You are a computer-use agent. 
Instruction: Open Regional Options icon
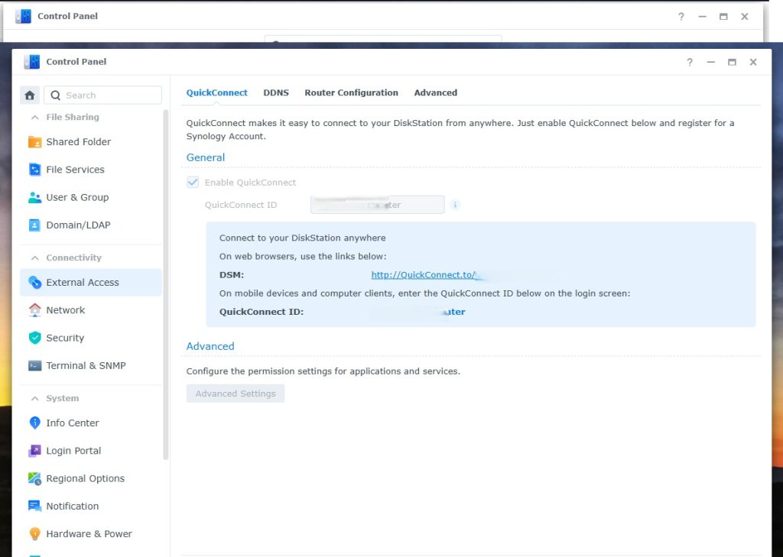pos(34,478)
